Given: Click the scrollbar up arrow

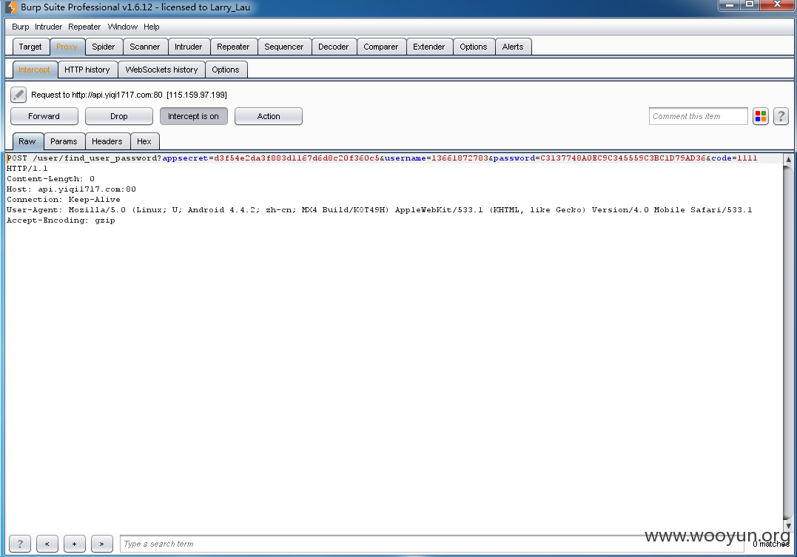Looking at the screenshot, I should tap(788, 159).
